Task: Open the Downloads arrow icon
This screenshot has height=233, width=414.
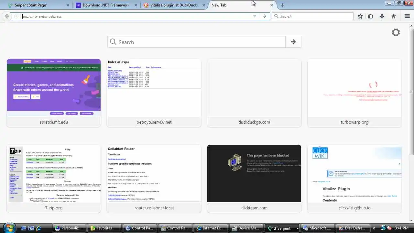Action: click(382, 16)
